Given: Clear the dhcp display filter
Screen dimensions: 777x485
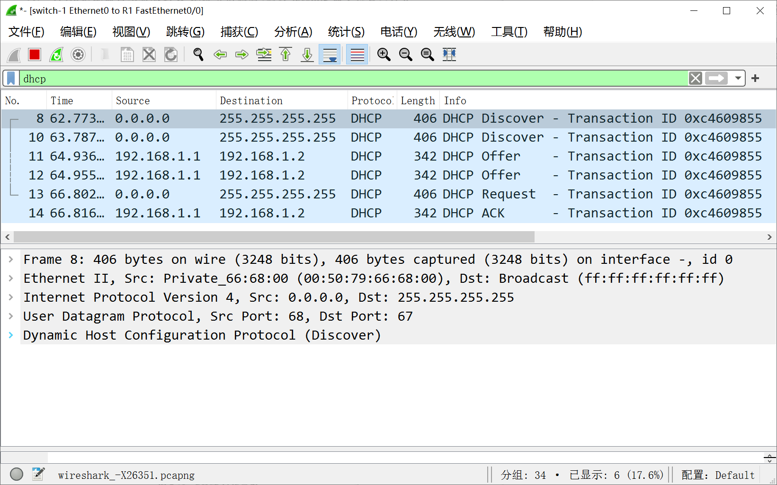Looking at the screenshot, I should [696, 78].
